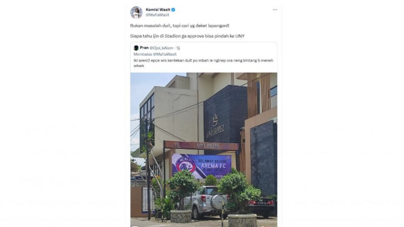Click the Pran display name in quoted tweet
This screenshot has height=227, width=404.
coord(144,48)
